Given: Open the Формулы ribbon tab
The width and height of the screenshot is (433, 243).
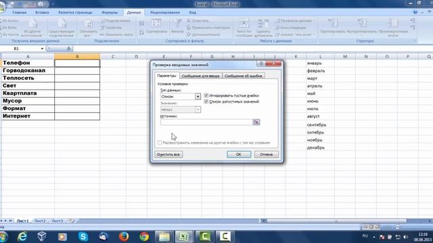Looking at the screenshot, I should pos(110,12).
